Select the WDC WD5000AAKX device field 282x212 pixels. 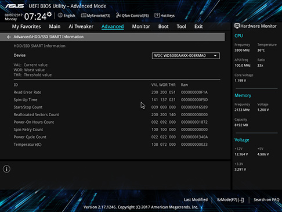pos(186,56)
